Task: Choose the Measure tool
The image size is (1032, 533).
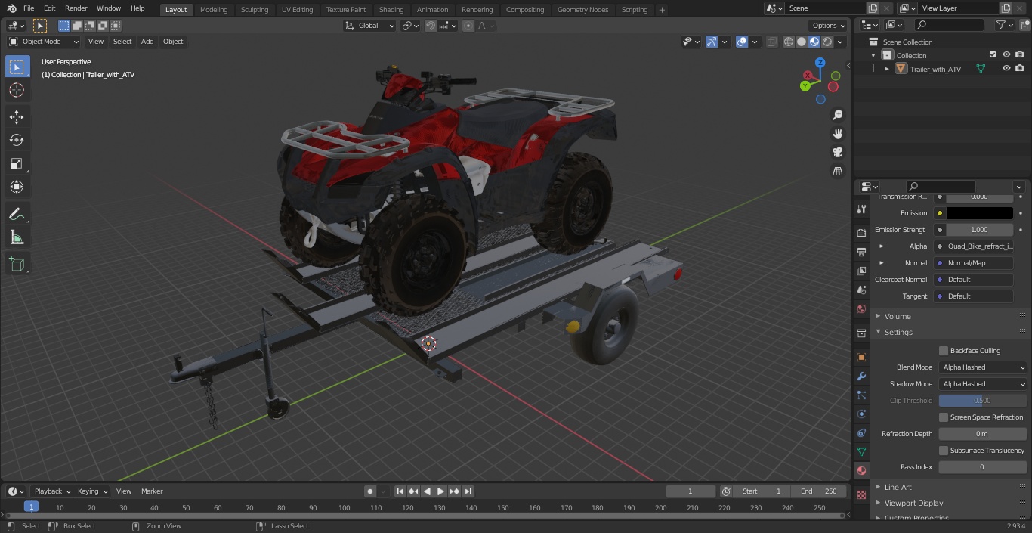Action: 17,238
